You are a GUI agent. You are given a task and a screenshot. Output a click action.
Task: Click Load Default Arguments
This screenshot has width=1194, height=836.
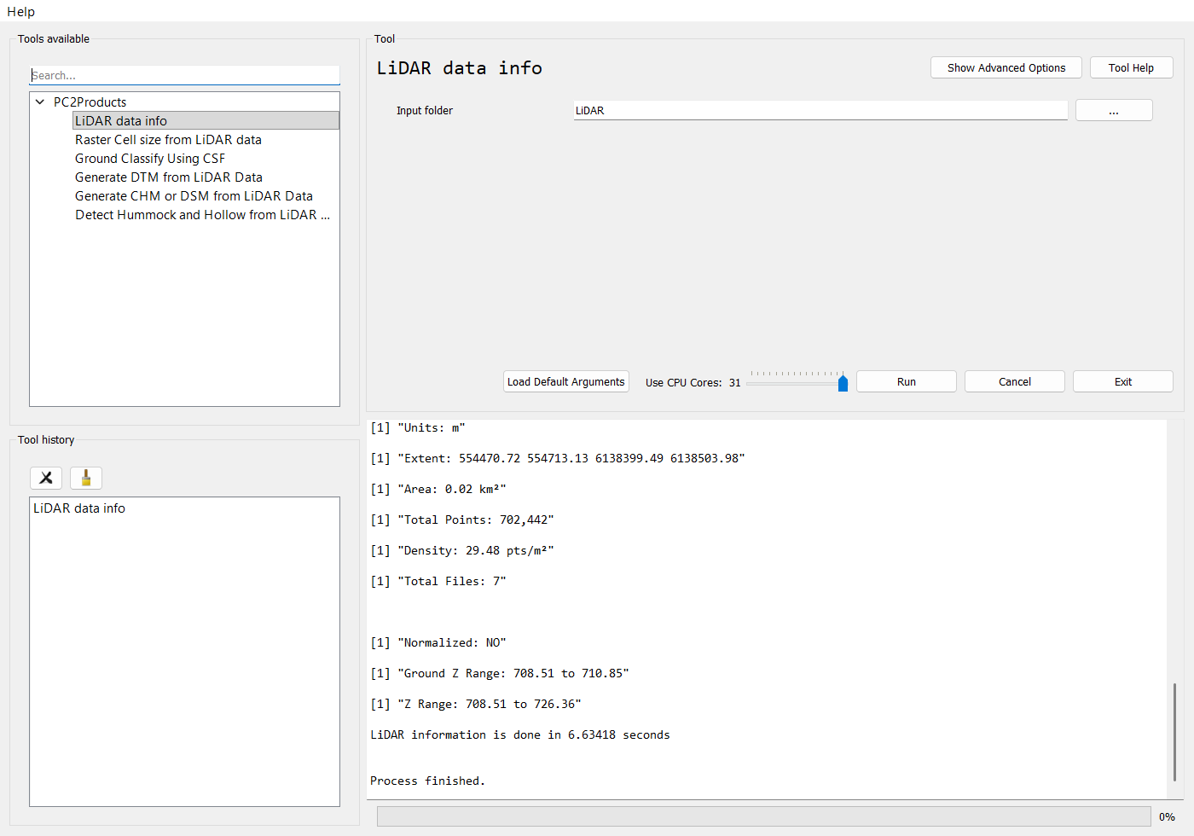point(566,381)
